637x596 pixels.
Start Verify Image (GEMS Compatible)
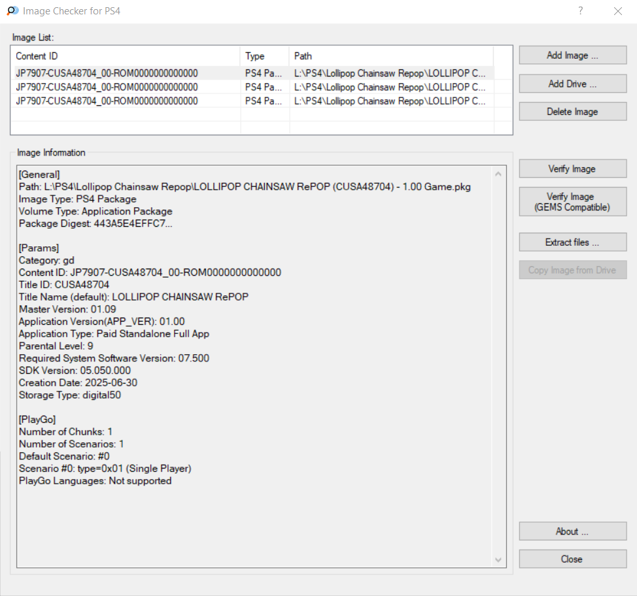pos(572,202)
